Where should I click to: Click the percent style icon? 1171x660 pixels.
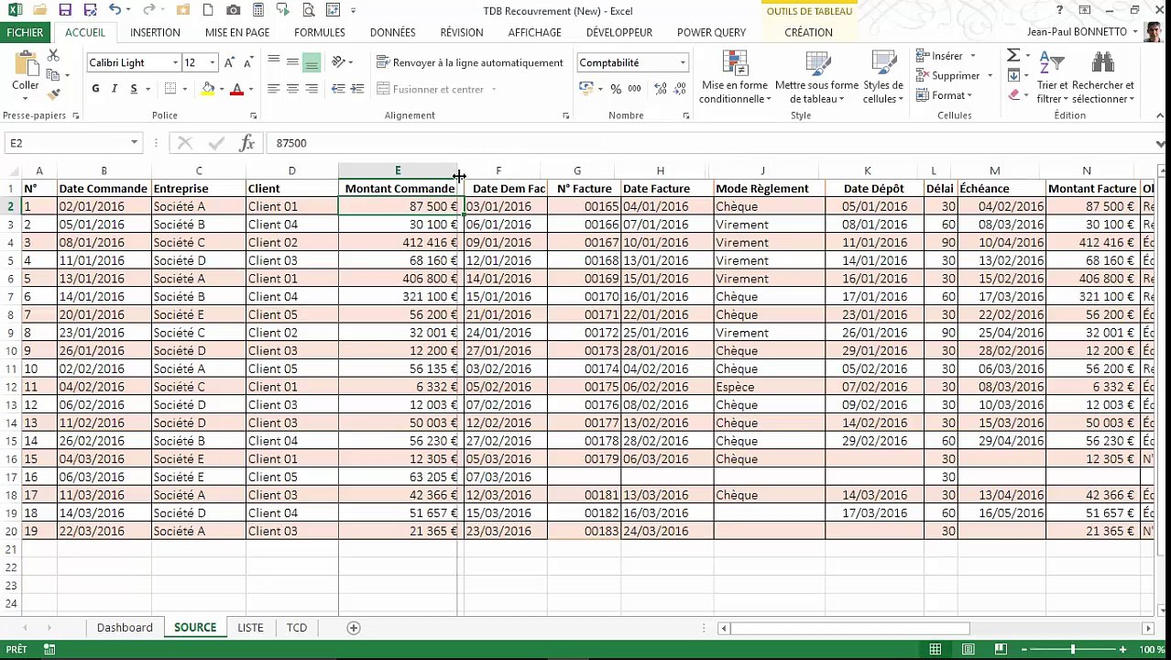point(616,89)
